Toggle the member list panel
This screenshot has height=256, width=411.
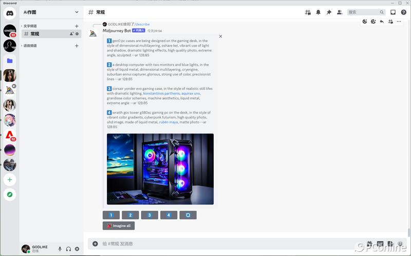339,12
